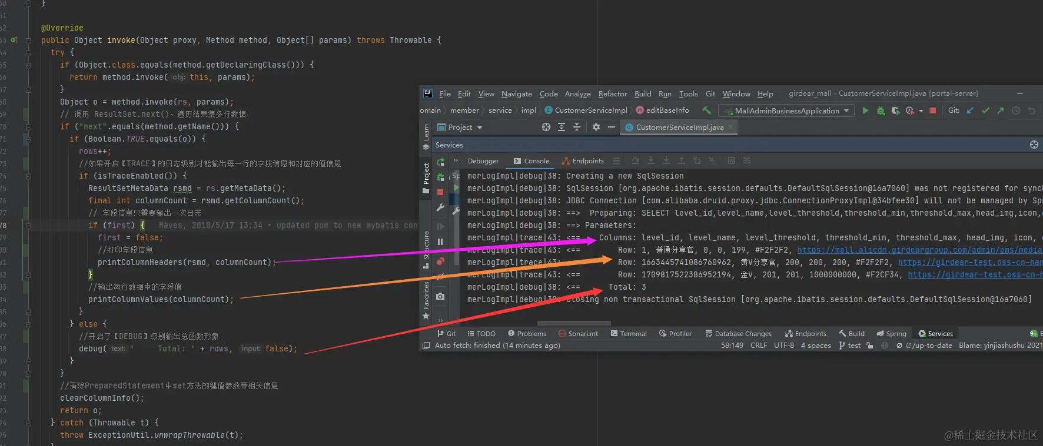Switch to the Endpoints tab in Services
The width and height of the screenshot is (1043, 446).
point(583,161)
